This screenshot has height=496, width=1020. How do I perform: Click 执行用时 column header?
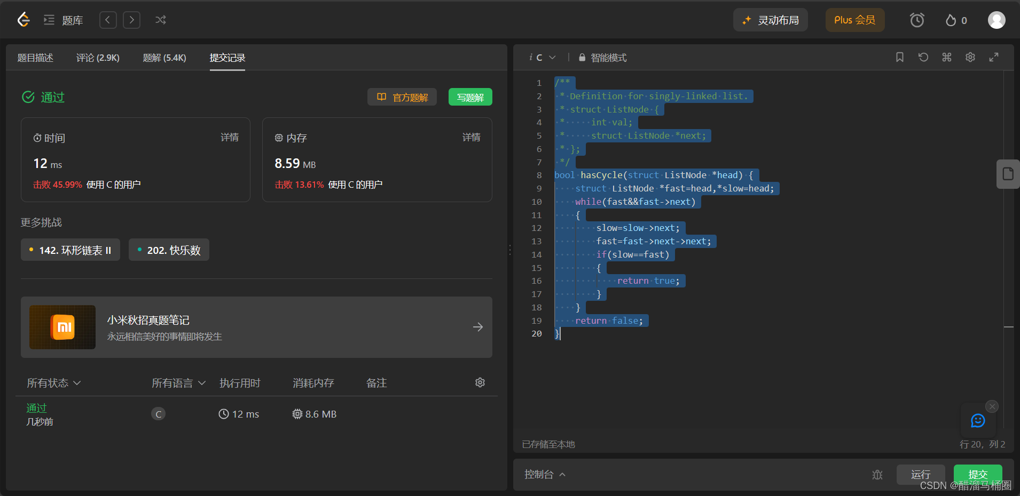click(x=240, y=383)
